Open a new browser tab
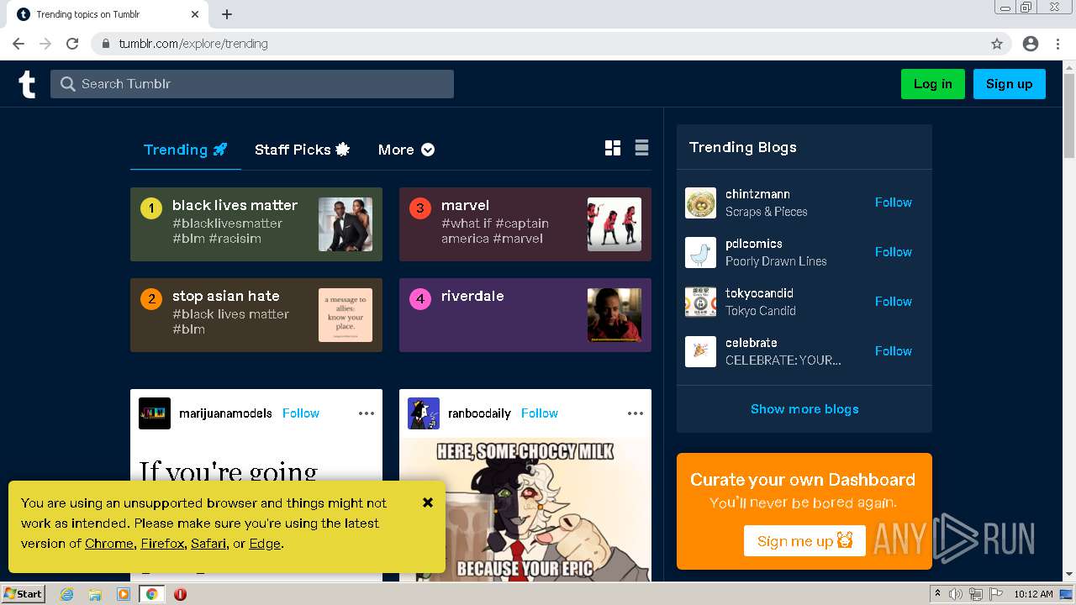Image resolution: width=1076 pixels, height=605 pixels. point(227,14)
